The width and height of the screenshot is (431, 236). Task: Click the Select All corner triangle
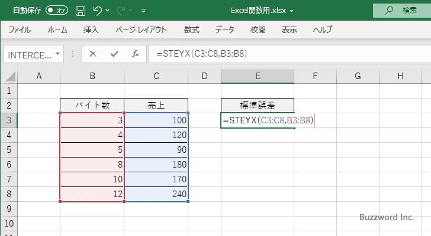pyautogui.click(x=10, y=76)
